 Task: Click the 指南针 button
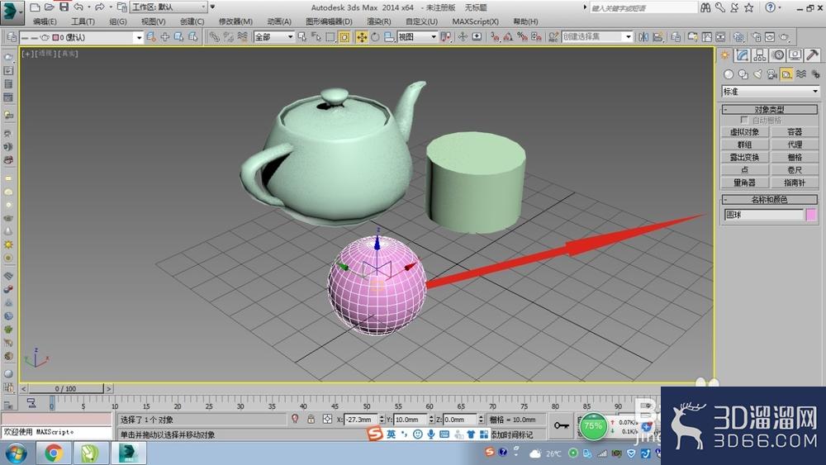[795, 183]
